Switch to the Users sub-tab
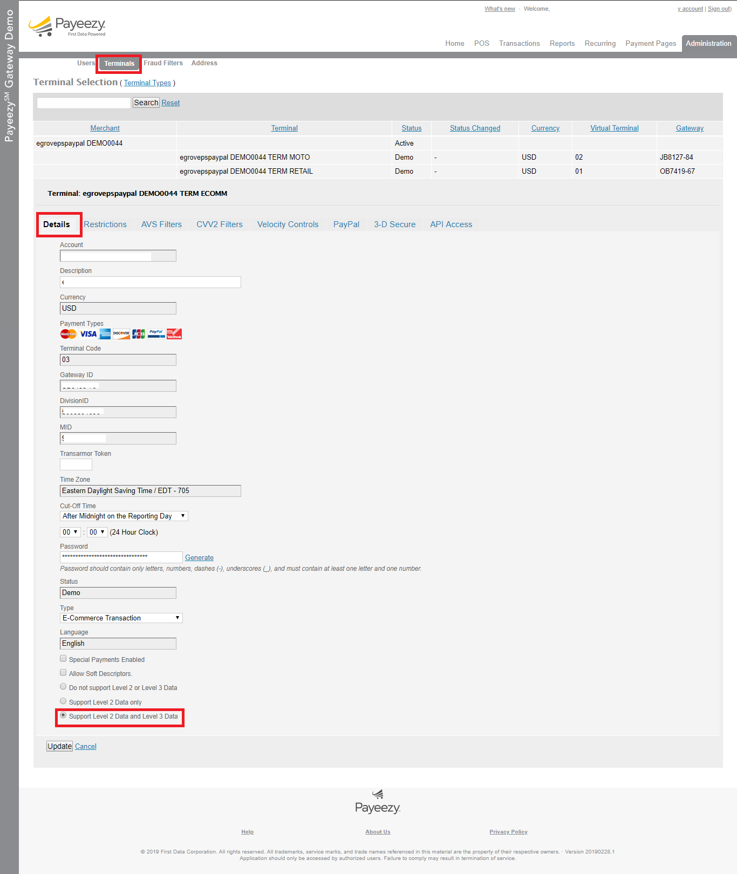The width and height of the screenshot is (737, 874). pos(86,63)
